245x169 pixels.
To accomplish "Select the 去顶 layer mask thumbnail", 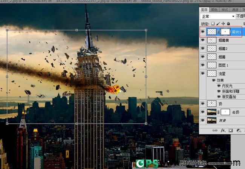I will point(225,112).
